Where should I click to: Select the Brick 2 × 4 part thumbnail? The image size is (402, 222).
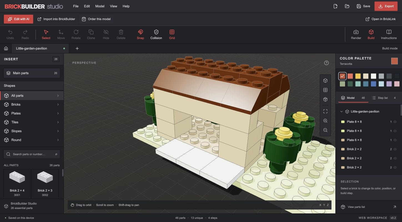tap(17, 184)
